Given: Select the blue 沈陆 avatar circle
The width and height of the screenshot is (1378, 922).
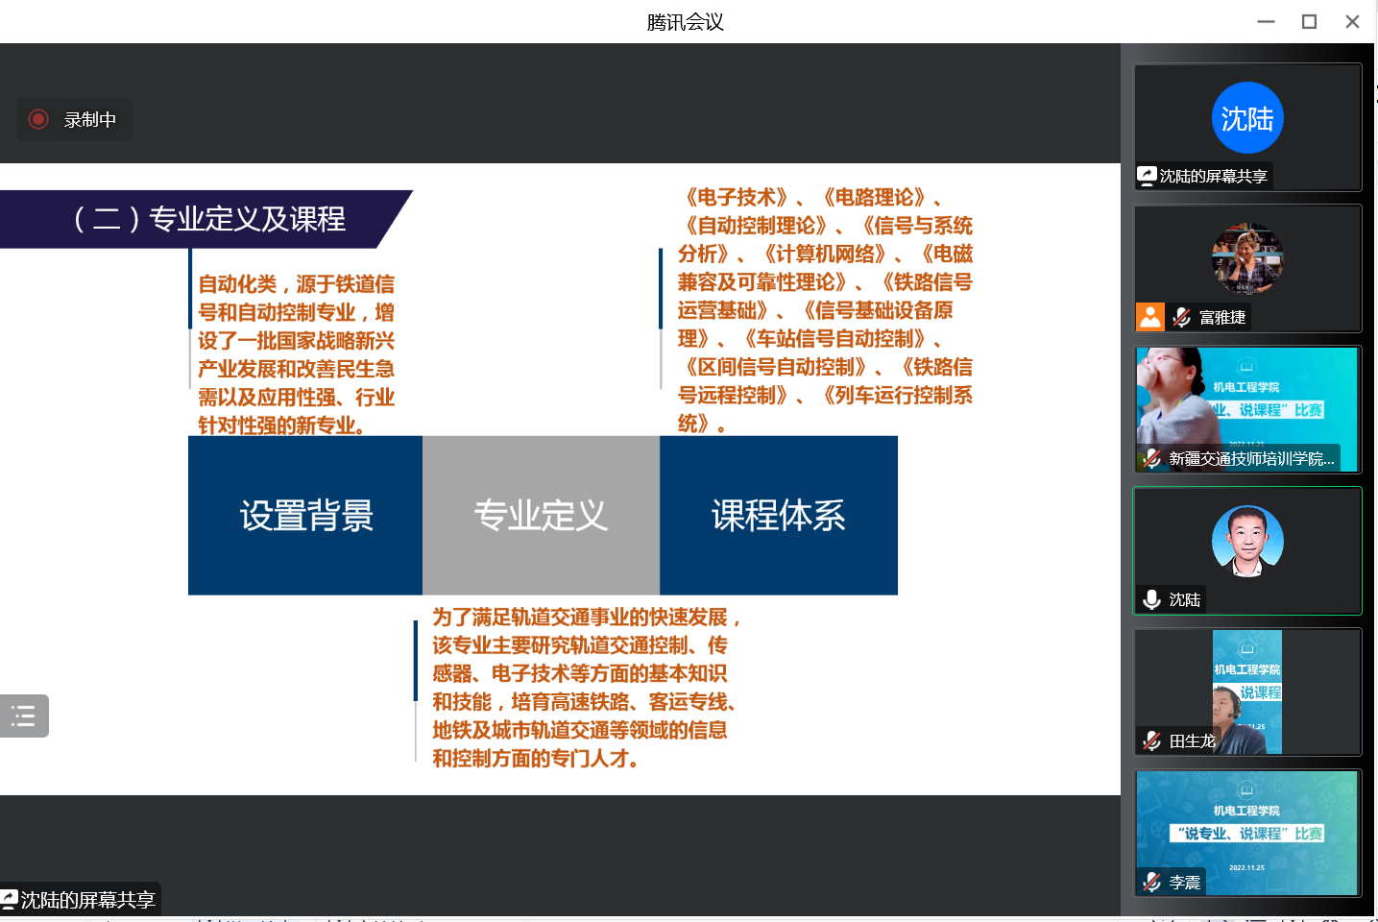Looking at the screenshot, I should [1246, 118].
